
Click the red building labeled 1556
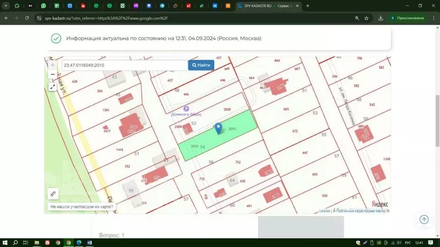[155, 176]
